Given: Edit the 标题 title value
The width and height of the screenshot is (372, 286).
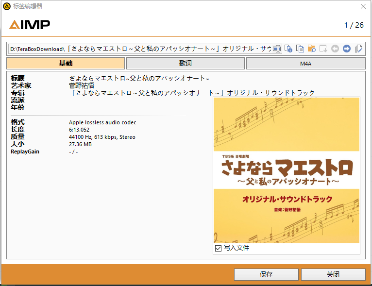Looking at the screenshot, I should [x=139, y=79].
